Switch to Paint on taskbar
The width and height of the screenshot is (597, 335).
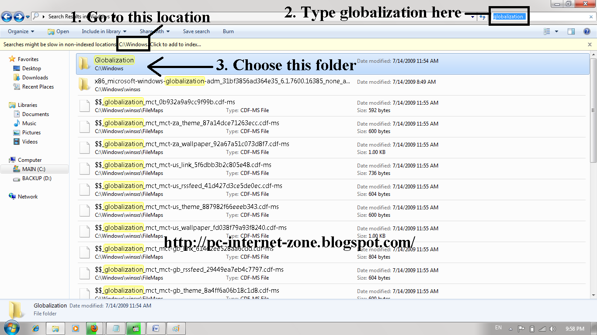[x=176, y=328]
